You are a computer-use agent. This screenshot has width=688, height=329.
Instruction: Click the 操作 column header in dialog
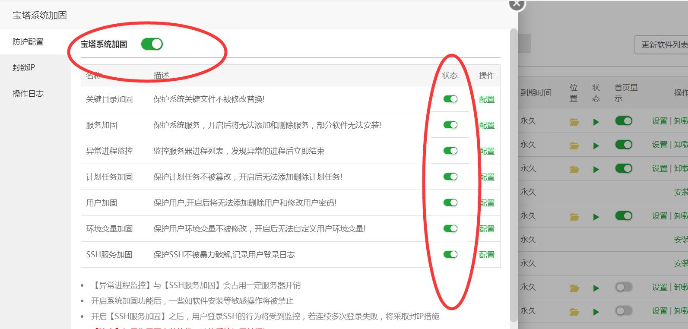pyautogui.click(x=487, y=76)
